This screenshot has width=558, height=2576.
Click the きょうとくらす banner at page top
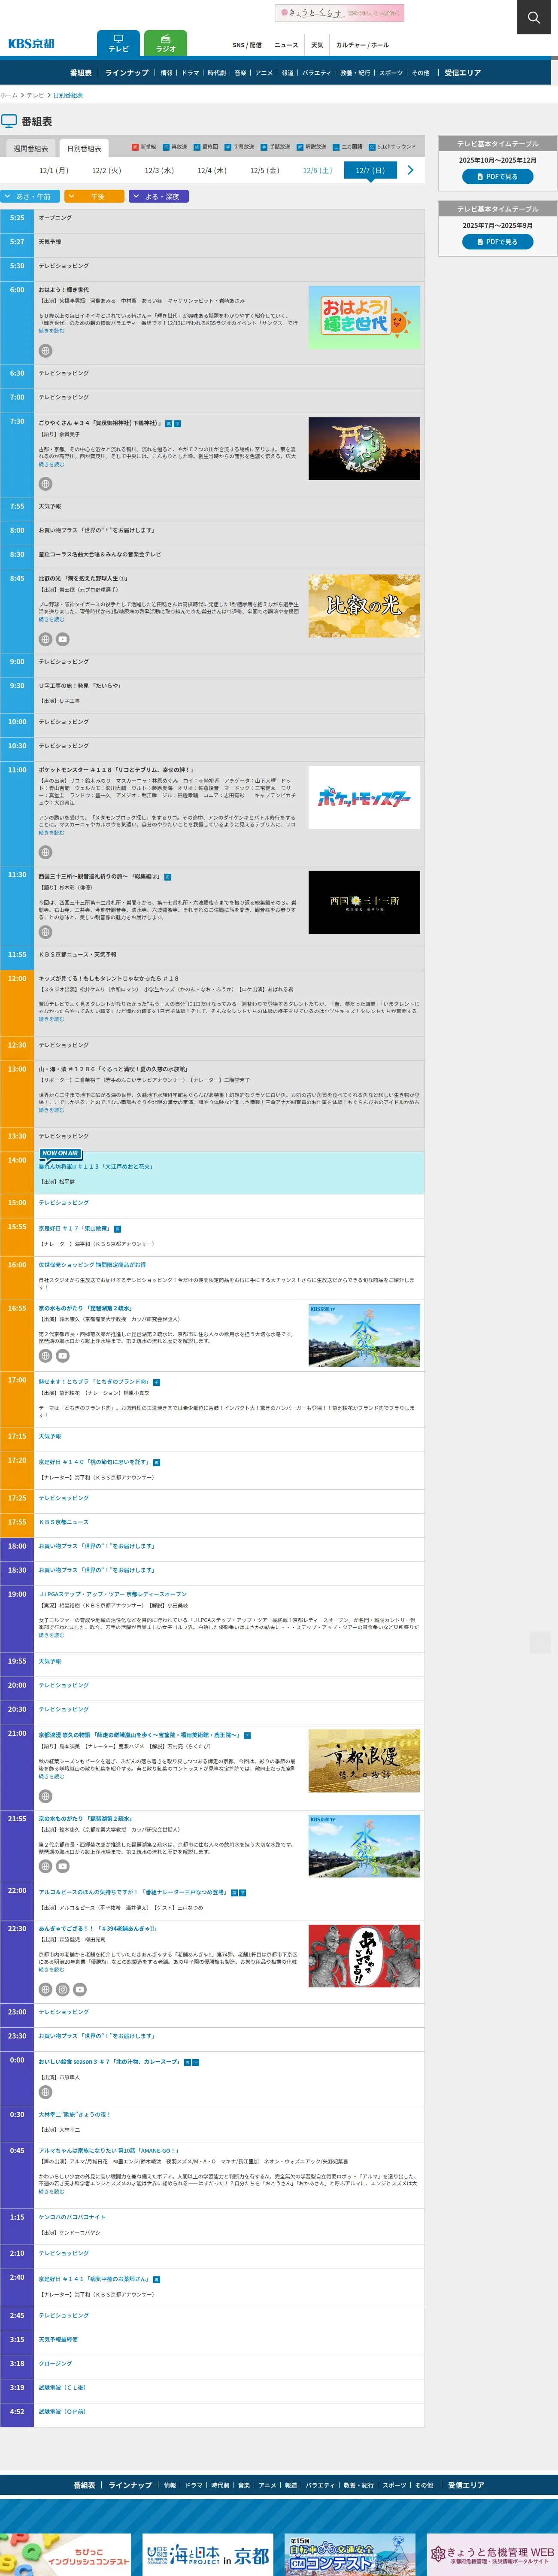tap(340, 13)
